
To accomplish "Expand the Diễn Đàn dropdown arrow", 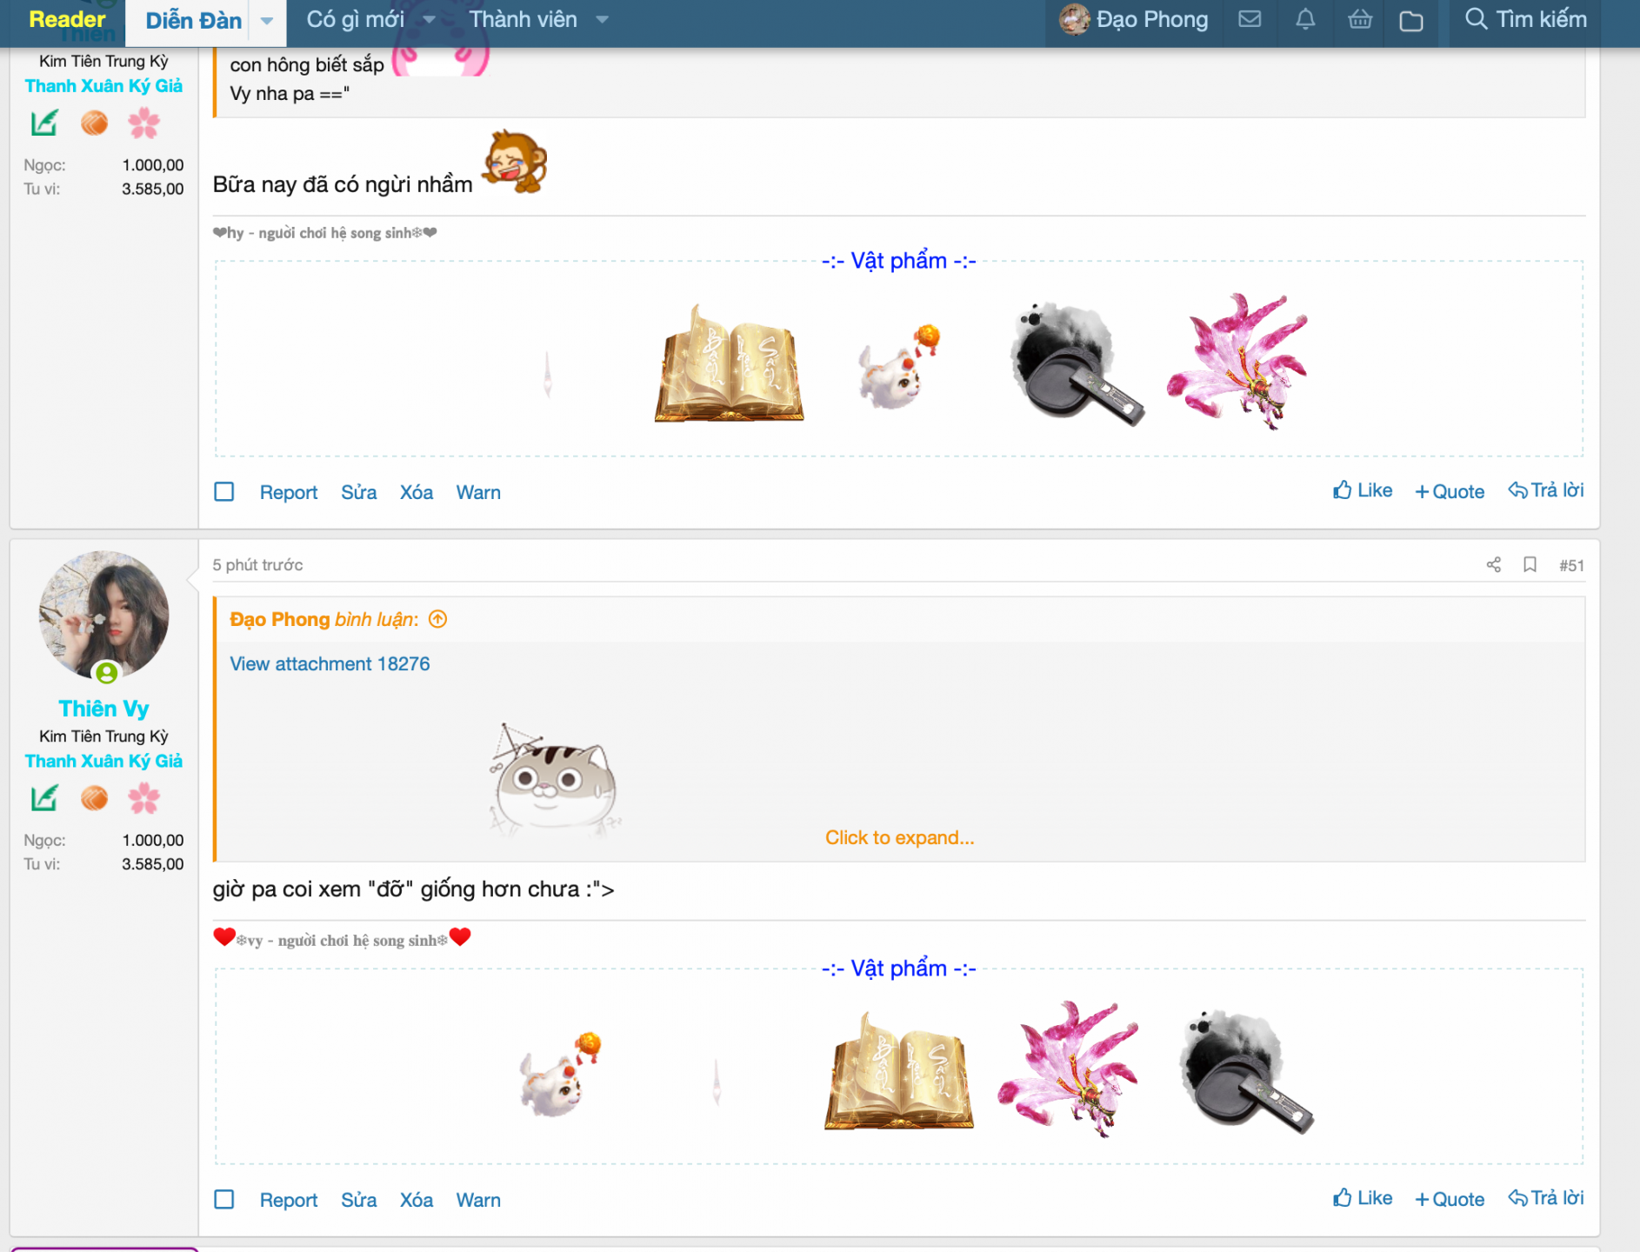I will coord(267,21).
